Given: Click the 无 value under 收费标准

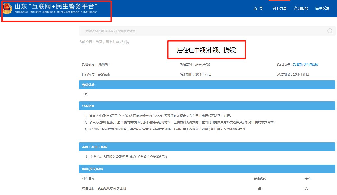Looking at the screenshot, I should pos(86,95).
